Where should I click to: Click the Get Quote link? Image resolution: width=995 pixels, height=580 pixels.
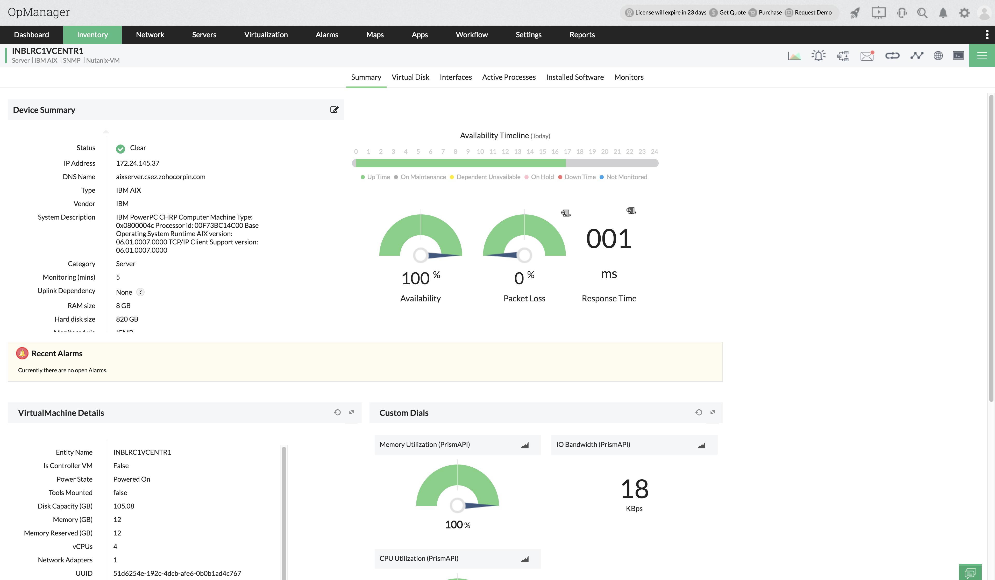(732, 13)
